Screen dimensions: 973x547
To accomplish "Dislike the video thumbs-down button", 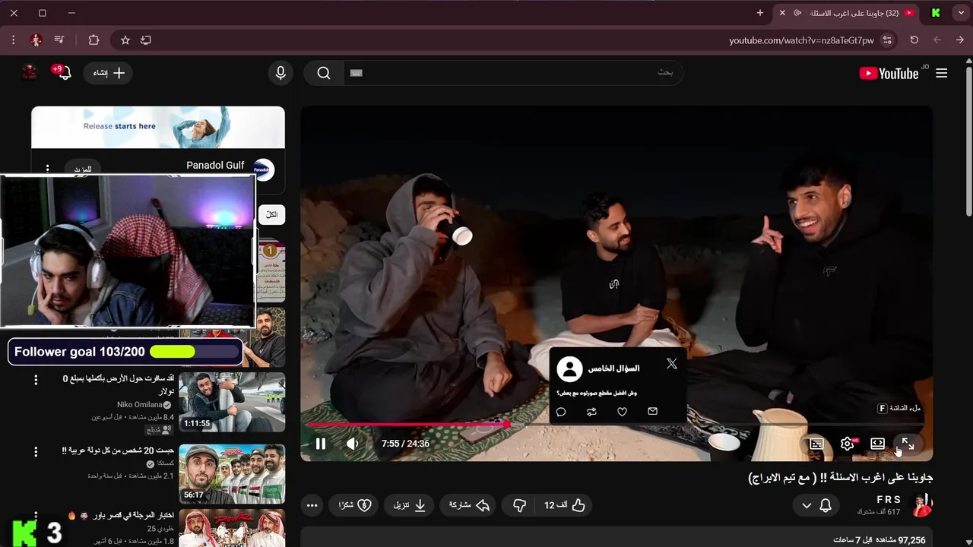I will pyautogui.click(x=519, y=505).
